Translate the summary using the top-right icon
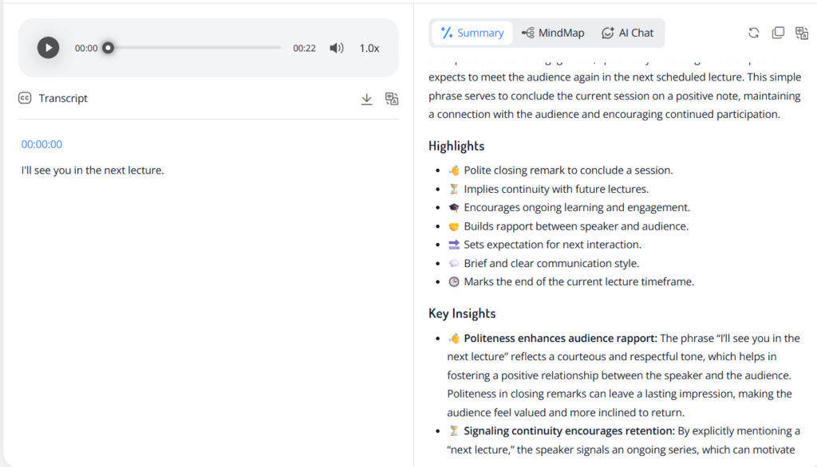 (x=802, y=33)
